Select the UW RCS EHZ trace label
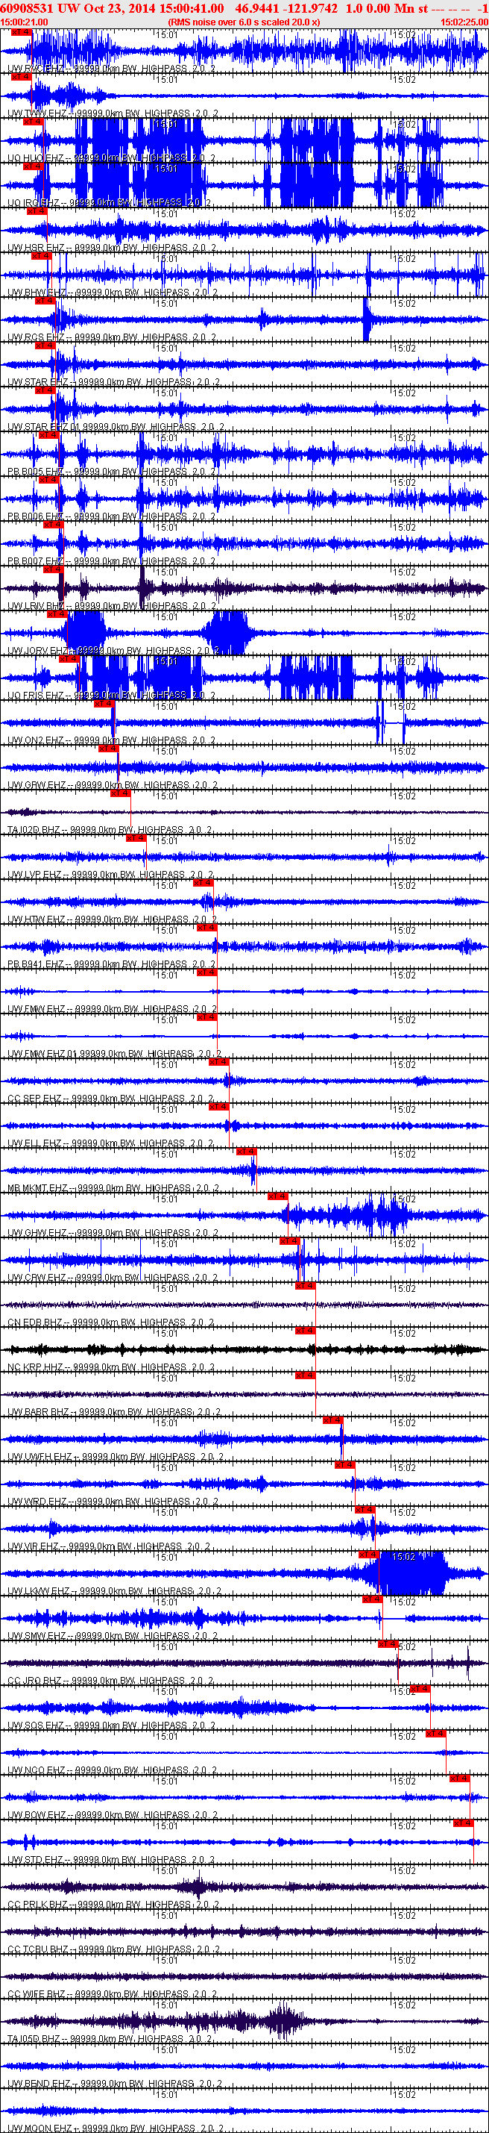Screen dimensions: 489x2133 coord(113,337)
